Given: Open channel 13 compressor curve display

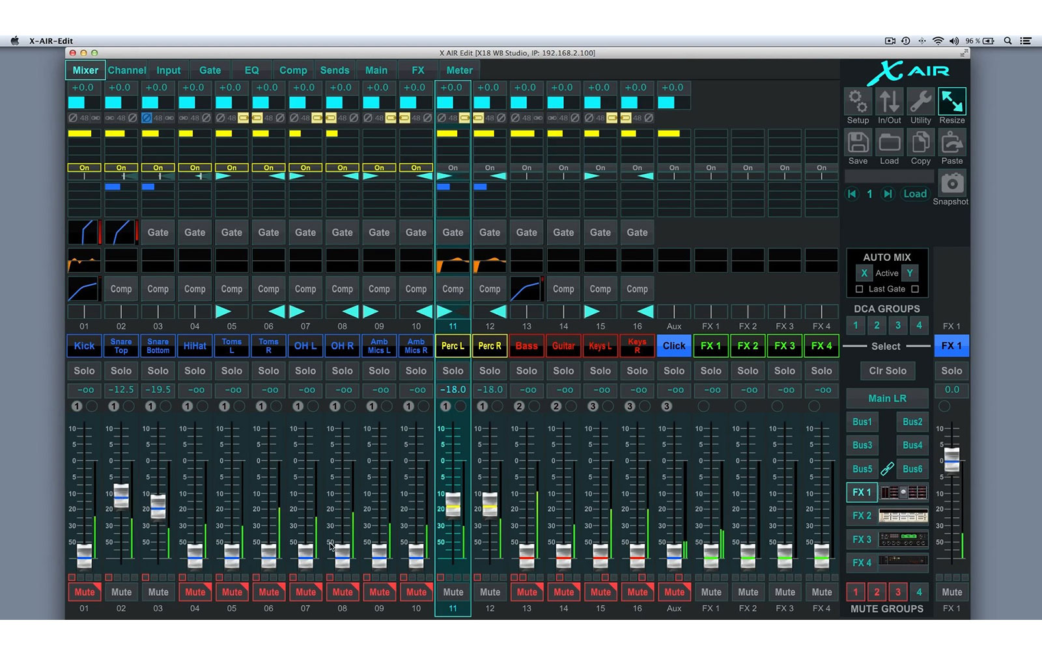Looking at the screenshot, I should [526, 289].
